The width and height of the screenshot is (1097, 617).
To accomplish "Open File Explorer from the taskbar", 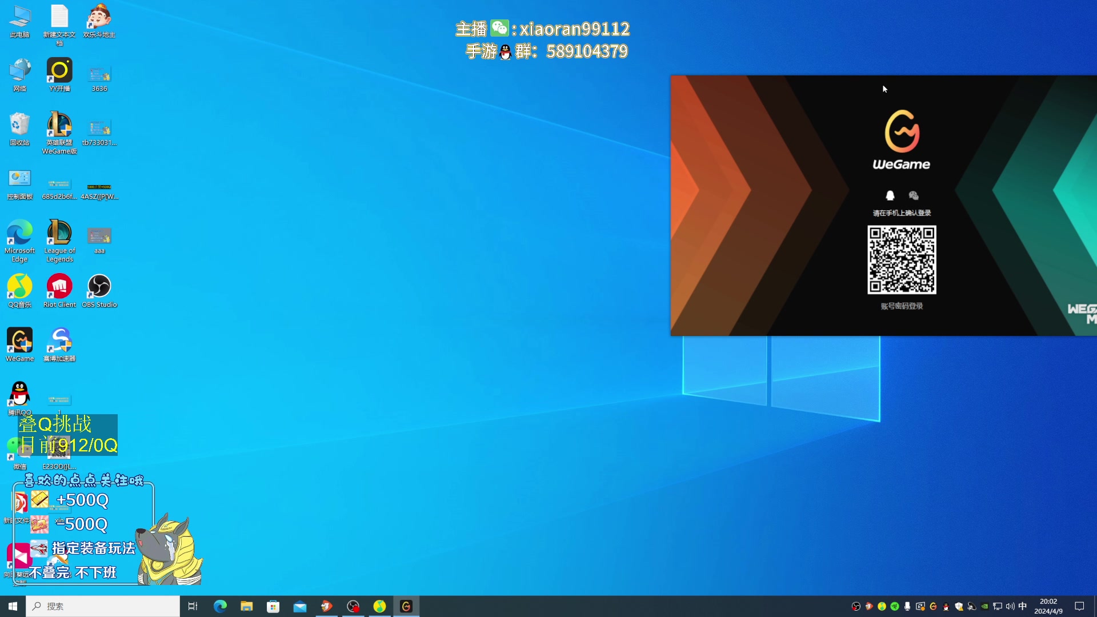I will pos(246,606).
